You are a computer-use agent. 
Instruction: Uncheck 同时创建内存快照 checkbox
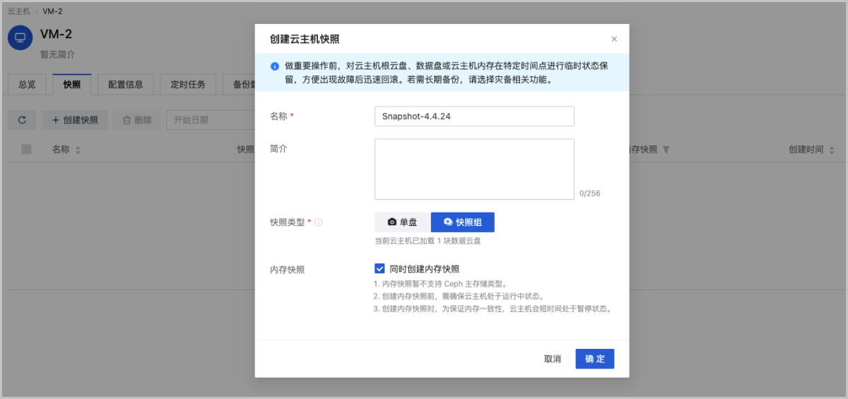point(379,268)
